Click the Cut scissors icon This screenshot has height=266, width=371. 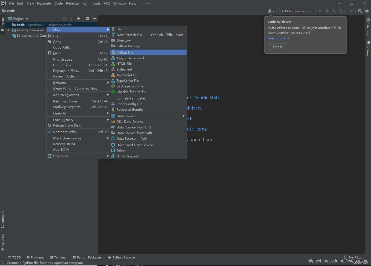pyautogui.click(x=50, y=36)
